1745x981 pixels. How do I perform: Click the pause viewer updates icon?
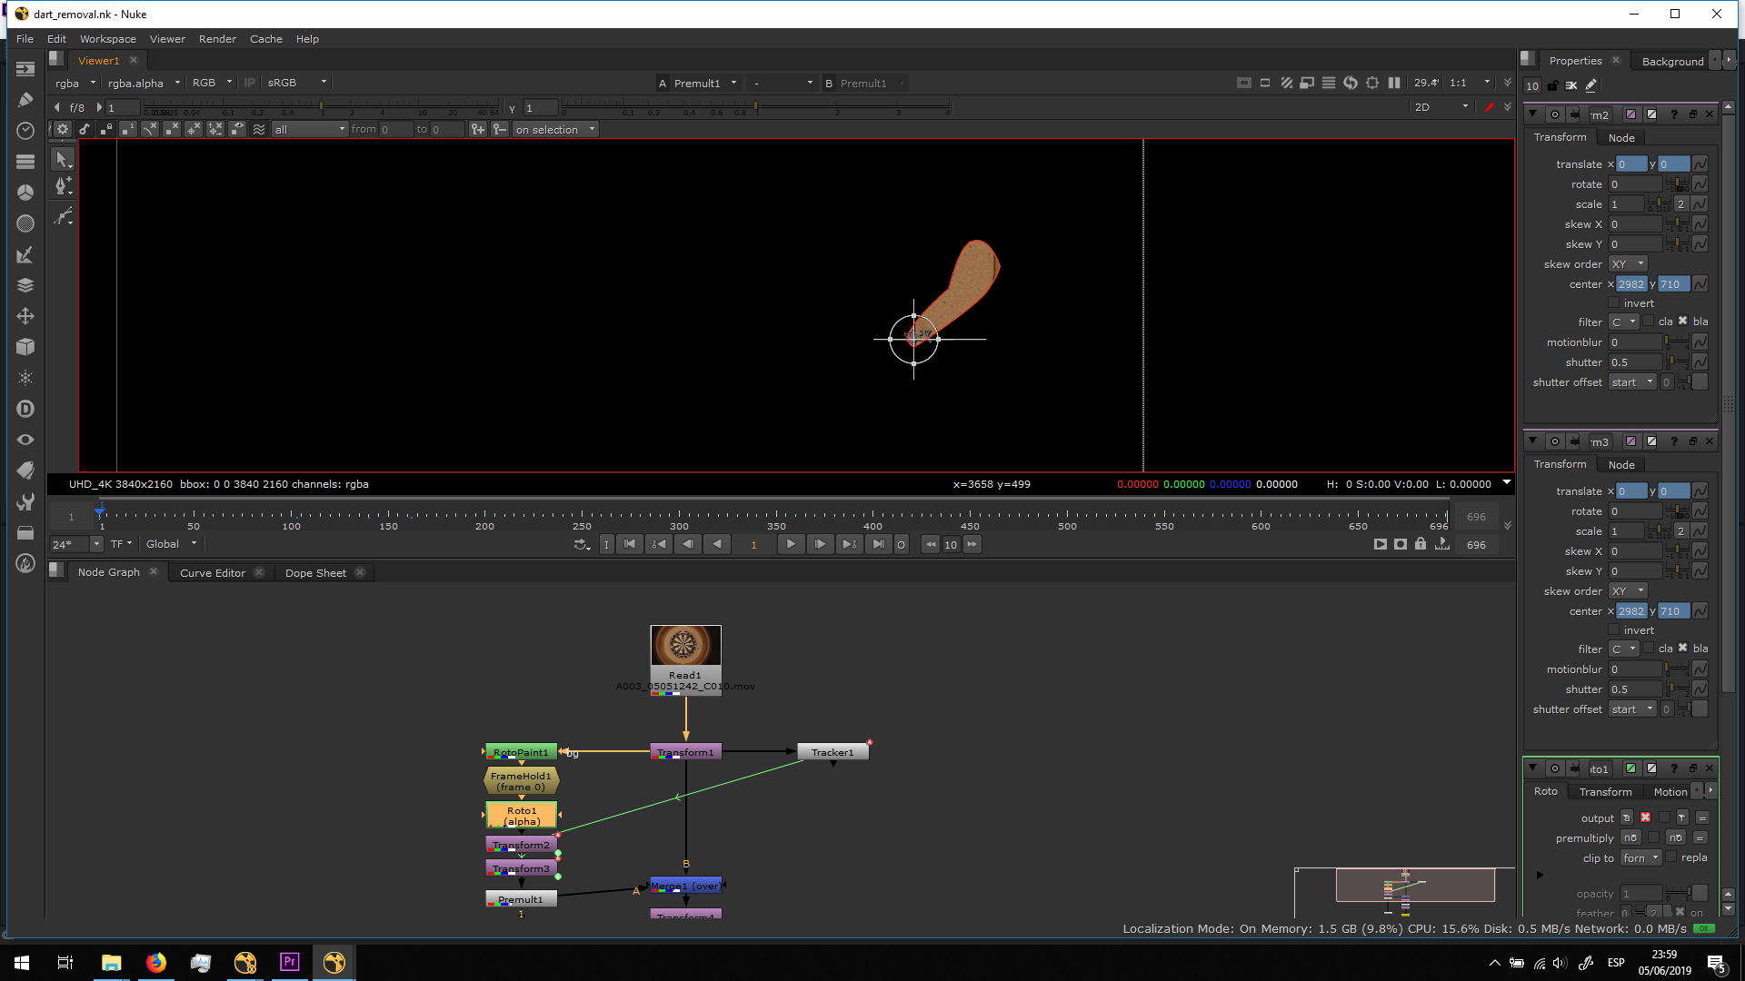tap(1394, 83)
